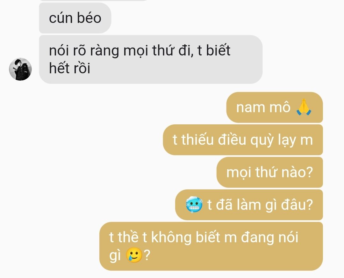The height and width of the screenshot is (278, 344).
Task: Select the 'cún béo' message bubble
Action: [75, 18]
